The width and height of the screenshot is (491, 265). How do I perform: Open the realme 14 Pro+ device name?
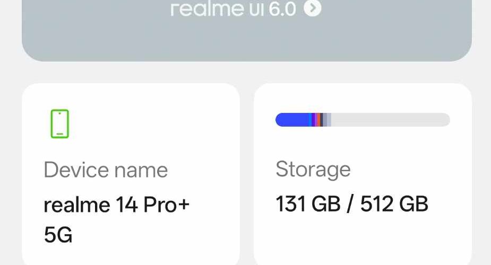tap(116, 205)
